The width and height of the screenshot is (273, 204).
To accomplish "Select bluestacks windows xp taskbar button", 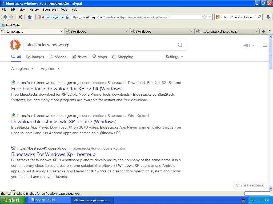I will click(x=92, y=200).
